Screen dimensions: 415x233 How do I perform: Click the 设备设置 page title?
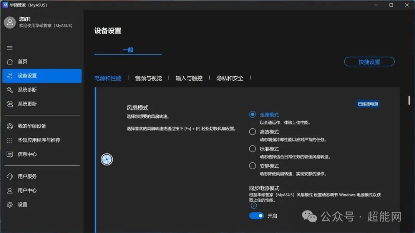pyautogui.click(x=108, y=31)
